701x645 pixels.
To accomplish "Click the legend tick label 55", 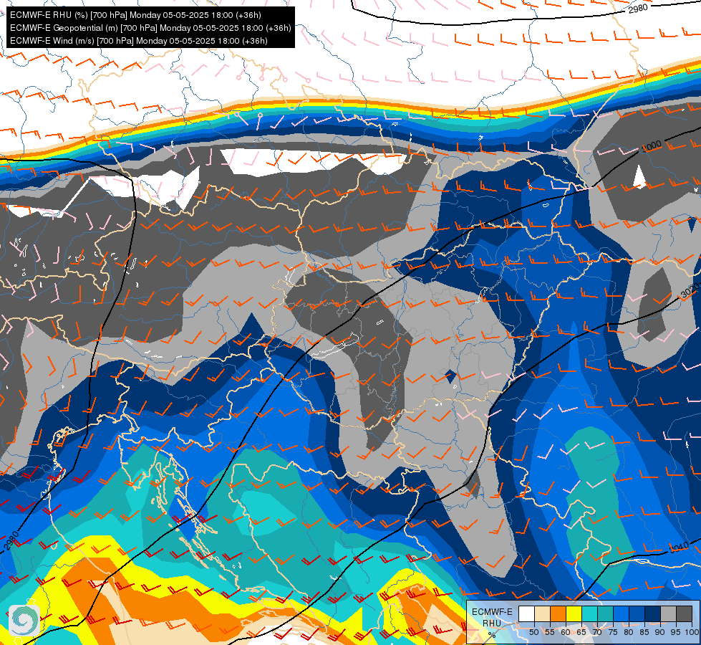I will tap(550, 632).
